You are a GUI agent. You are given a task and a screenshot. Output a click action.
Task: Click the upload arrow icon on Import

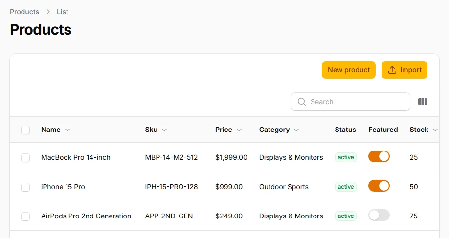point(392,70)
